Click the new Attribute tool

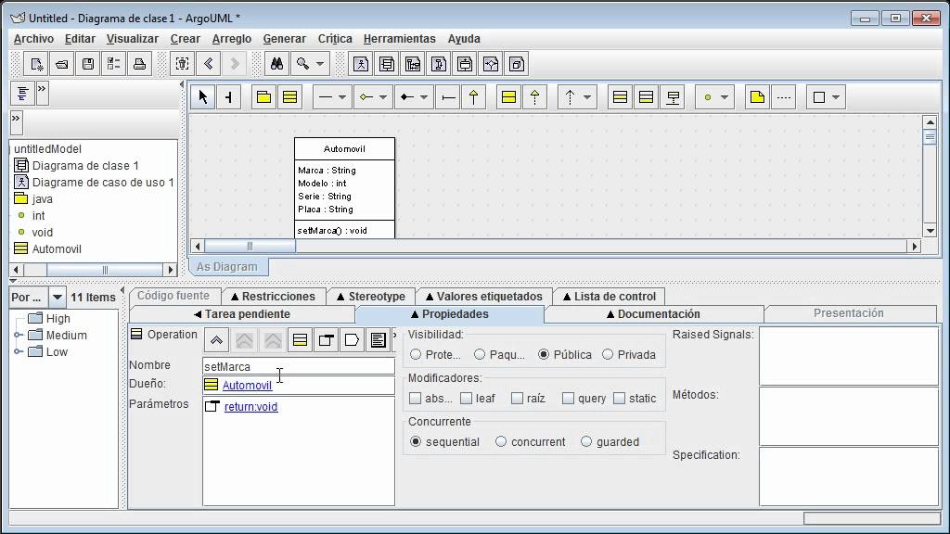[620, 96]
